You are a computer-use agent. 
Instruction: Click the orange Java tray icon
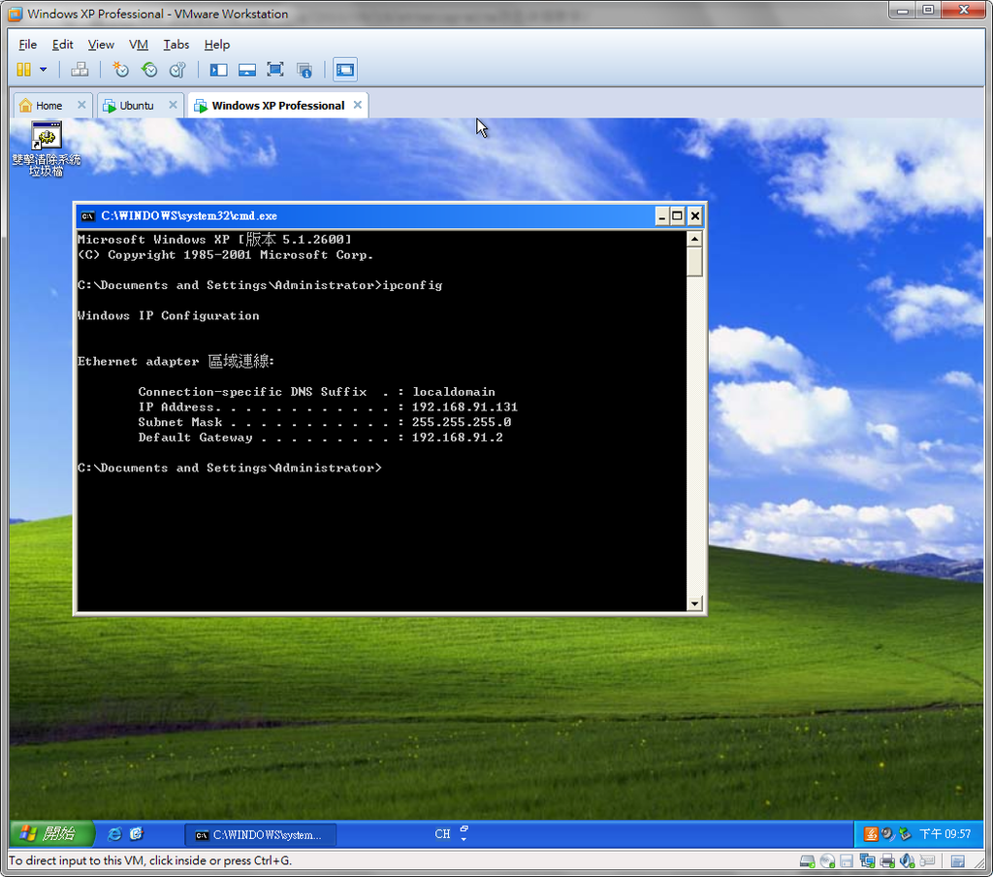pyautogui.click(x=872, y=834)
